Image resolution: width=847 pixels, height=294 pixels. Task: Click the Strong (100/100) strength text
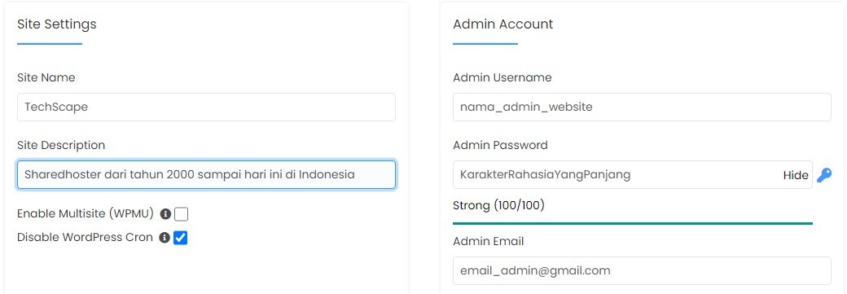498,205
